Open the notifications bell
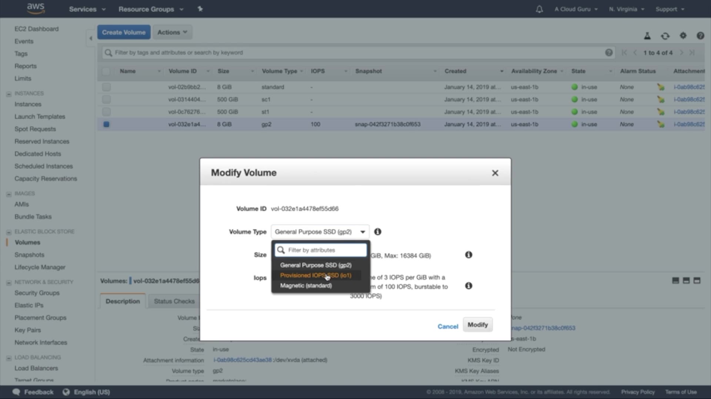711x399 pixels. [x=539, y=9]
